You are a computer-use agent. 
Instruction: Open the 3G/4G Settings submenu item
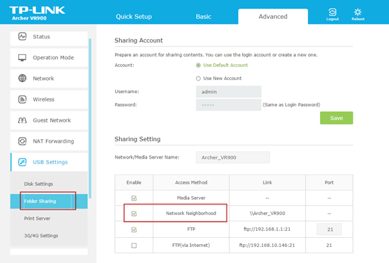pyautogui.click(x=41, y=236)
